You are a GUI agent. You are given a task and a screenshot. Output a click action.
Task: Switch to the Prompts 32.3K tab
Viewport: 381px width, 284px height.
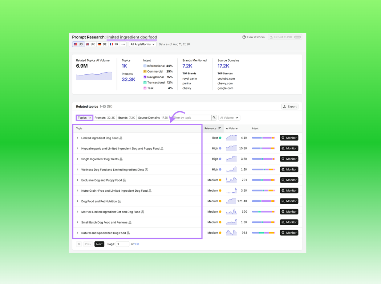(105, 118)
